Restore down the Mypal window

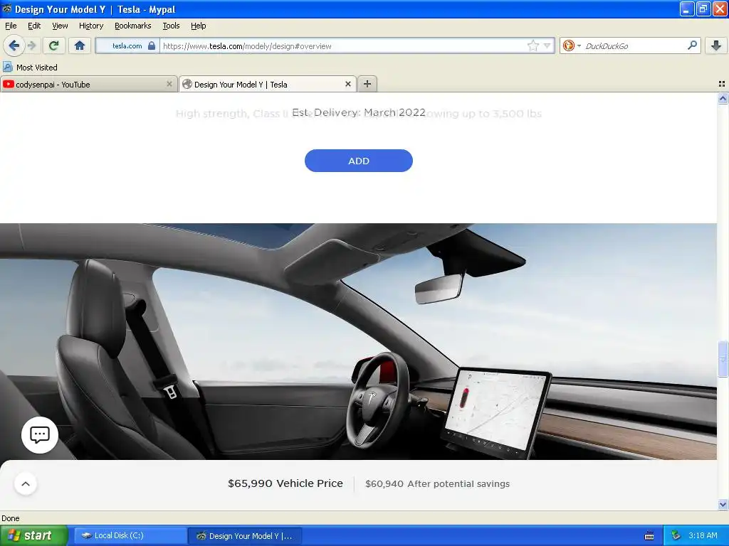click(x=703, y=9)
